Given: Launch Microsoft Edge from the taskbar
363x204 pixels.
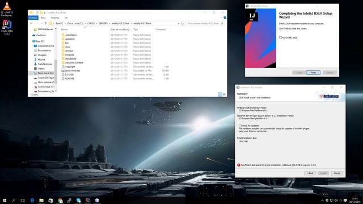Looking at the screenshot, I should pos(32,200).
